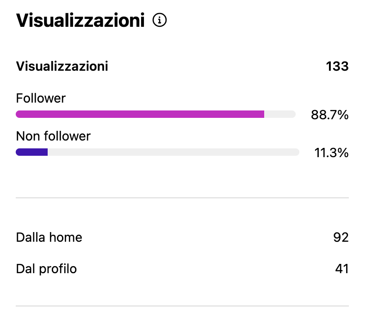The width and height of the screenshot is (372, 318).
Task: Click the divider line above Dalla home
Action: pyautogui.click(x=182, y=198)
